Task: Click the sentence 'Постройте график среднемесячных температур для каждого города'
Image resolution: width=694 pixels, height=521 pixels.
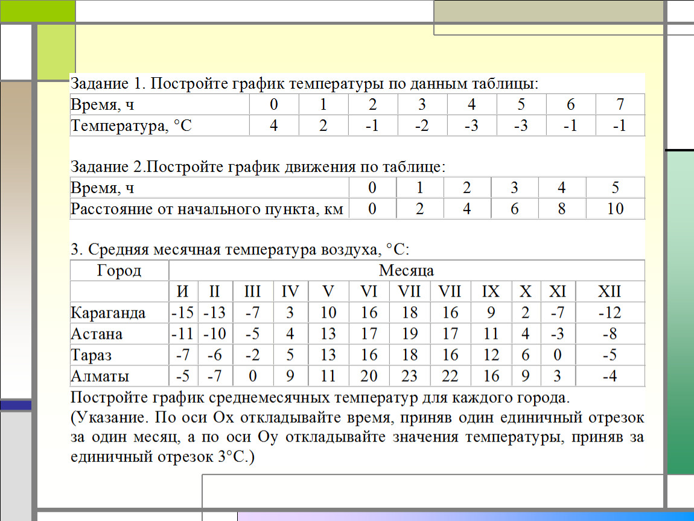Action: [320, 397]
